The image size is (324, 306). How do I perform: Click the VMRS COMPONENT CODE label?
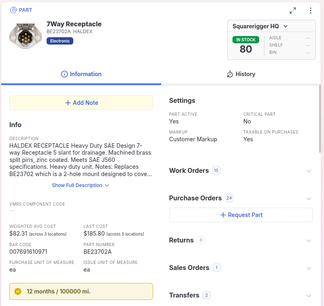pyautogui.click(x=37, y=204)
